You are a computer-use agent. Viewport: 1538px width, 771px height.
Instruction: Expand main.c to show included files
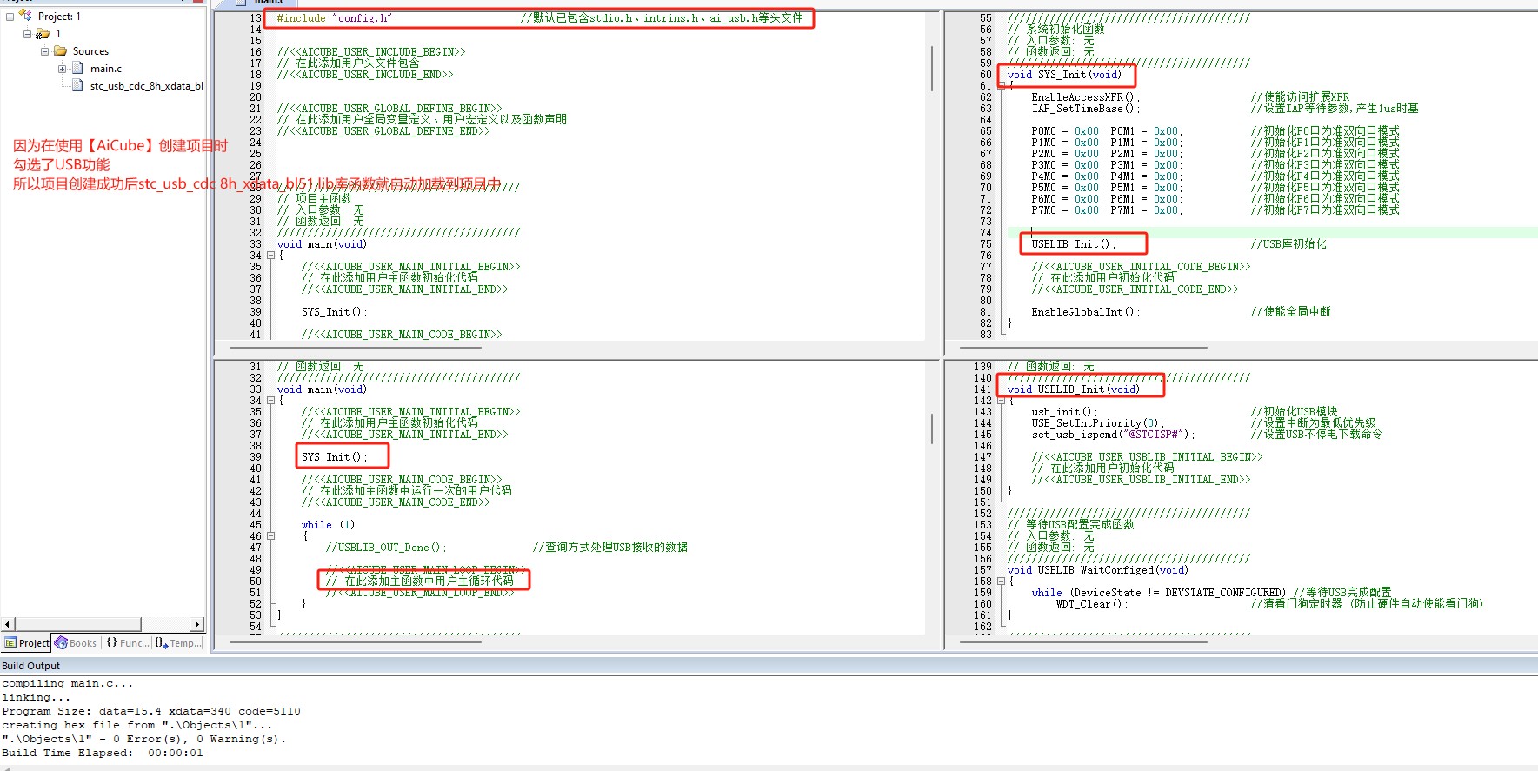(62, 69)
